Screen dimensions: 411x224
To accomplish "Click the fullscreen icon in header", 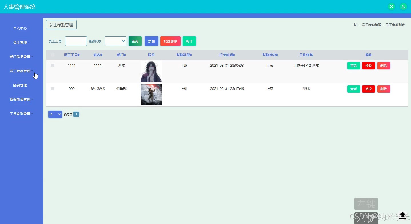I will point(391,7).
